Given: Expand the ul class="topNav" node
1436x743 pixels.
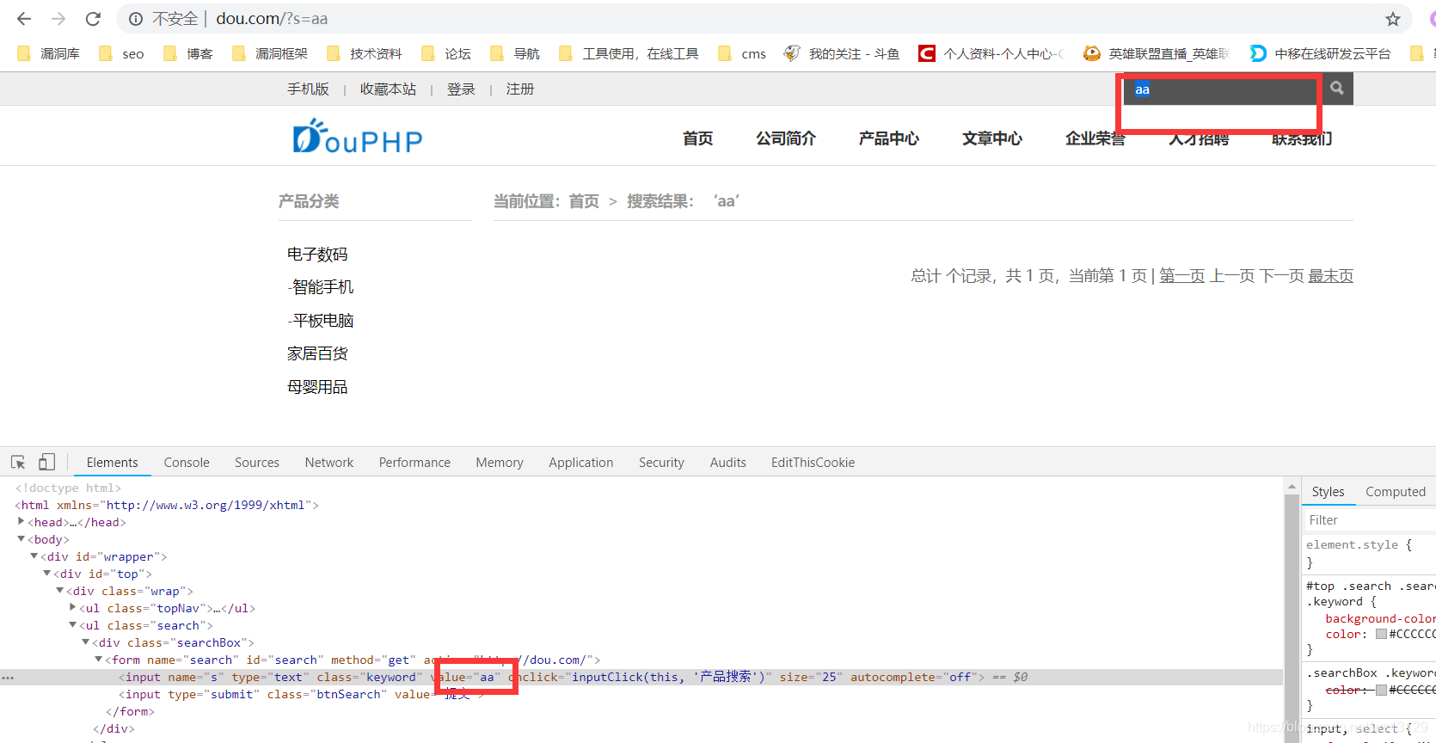Looking at the screenshot, I should 73,608.
